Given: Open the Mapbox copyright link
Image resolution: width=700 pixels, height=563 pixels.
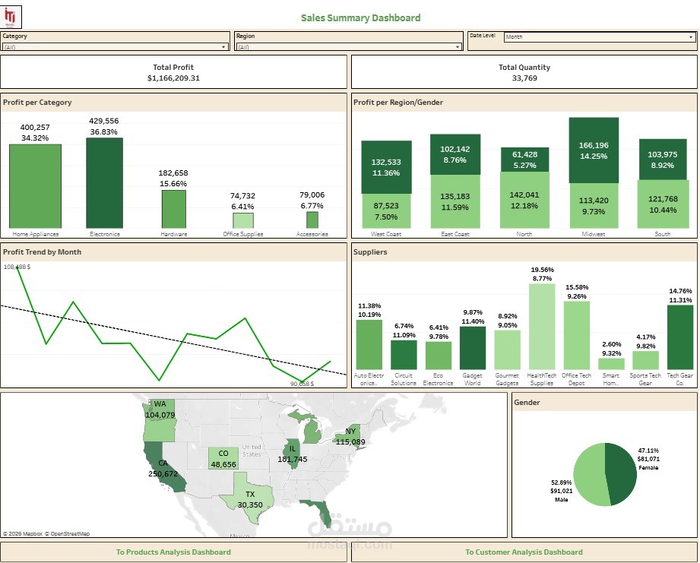Looking at the screenshot, I should pos(24,533).
